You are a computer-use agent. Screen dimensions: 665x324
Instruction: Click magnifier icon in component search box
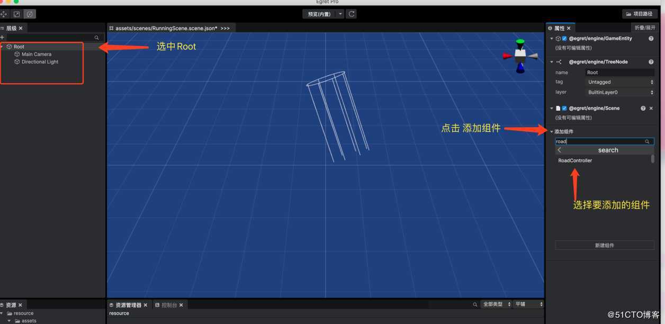(x=647, y=141)
